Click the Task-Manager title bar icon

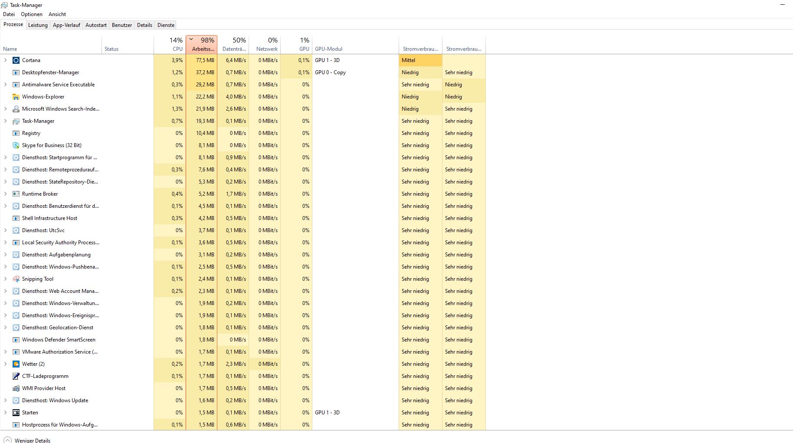click(4, 5)
